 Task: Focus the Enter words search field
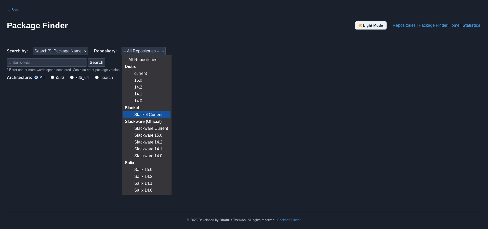tap(47, 63)
